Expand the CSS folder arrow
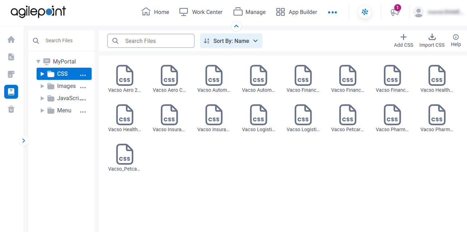 point(42,74)
